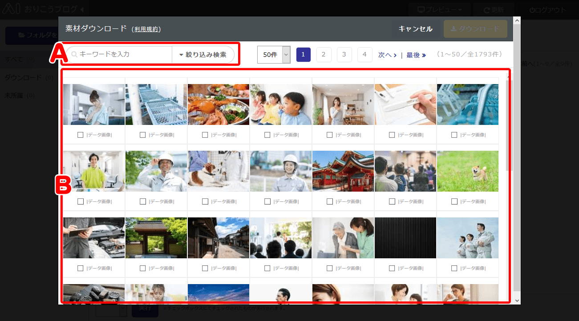This screenshot has width=579, height=321.
Task: Click the dialog scrollbar up arrow
Action: [517, 20]
